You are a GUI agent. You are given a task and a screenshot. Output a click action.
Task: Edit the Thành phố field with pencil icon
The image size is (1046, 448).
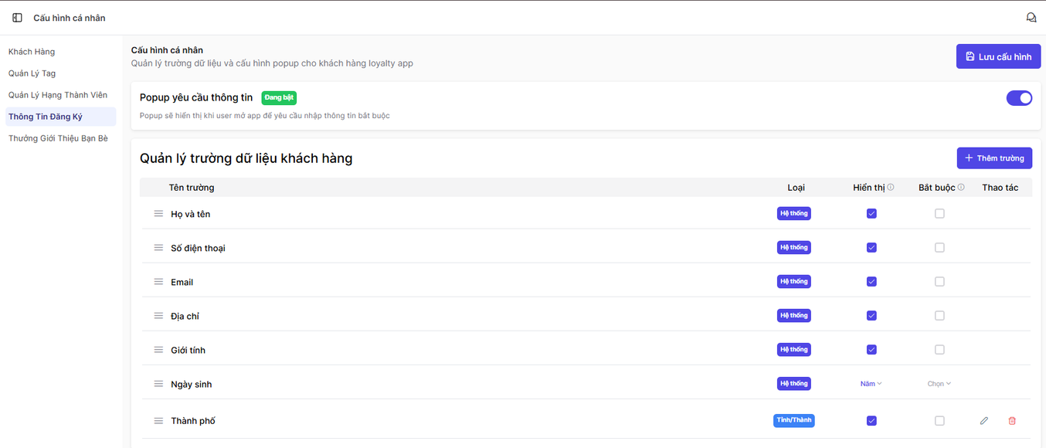[983, 421]
